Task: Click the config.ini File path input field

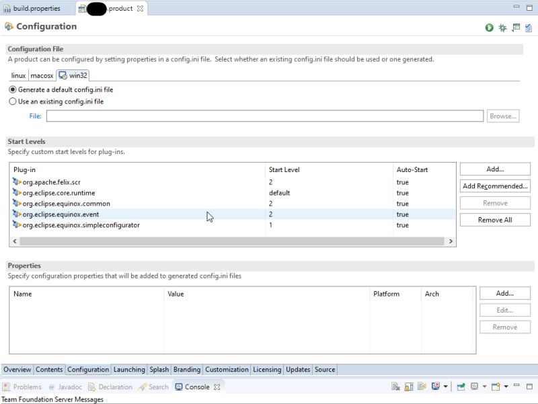Action: coord(265,116)
